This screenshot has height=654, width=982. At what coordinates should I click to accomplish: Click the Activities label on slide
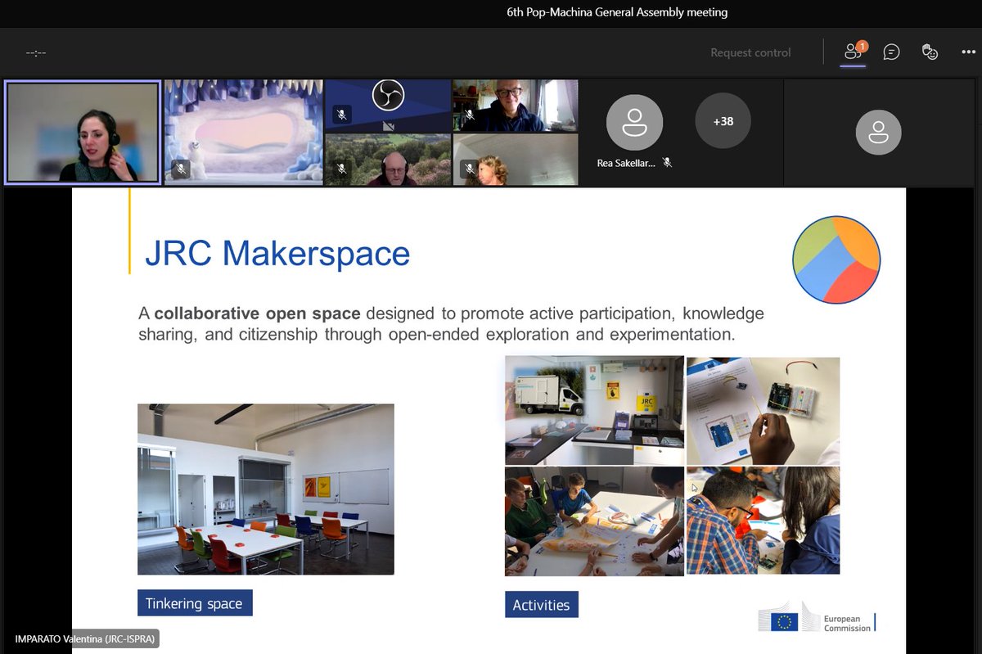542,605
